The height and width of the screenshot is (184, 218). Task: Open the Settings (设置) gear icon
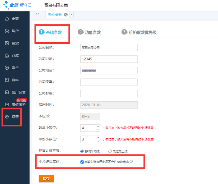click(x=7, y=117)
